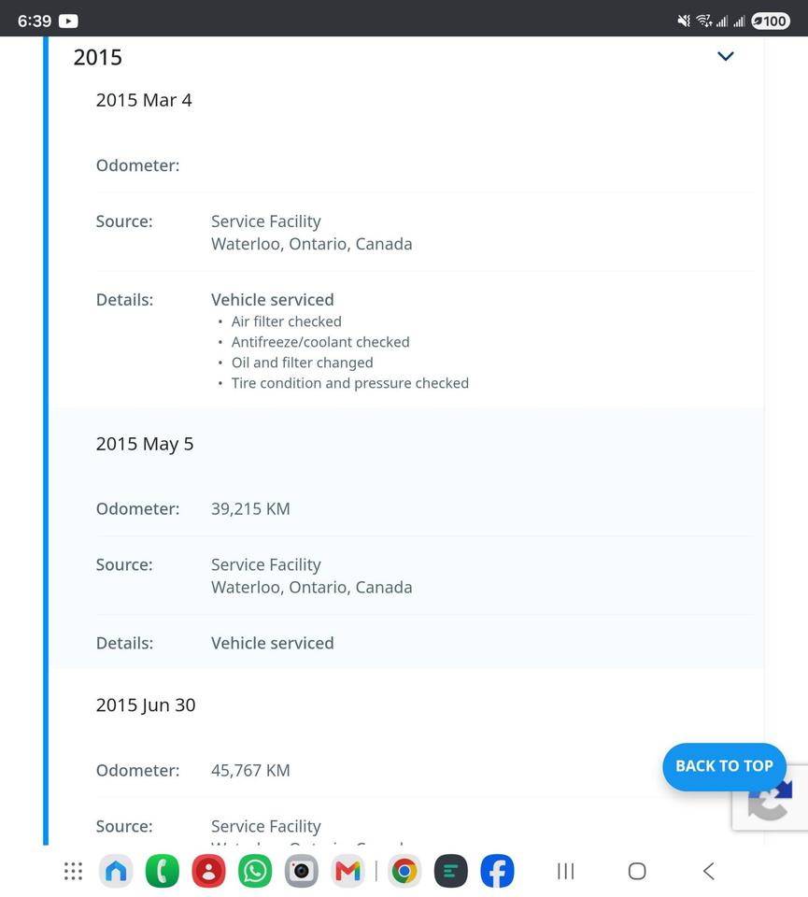Launch WhatsApp from the dock
The width and height of the screenshot is (808, 897).
point(255,871)
